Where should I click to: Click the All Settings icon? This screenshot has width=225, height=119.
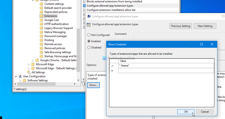pos(29,72)
